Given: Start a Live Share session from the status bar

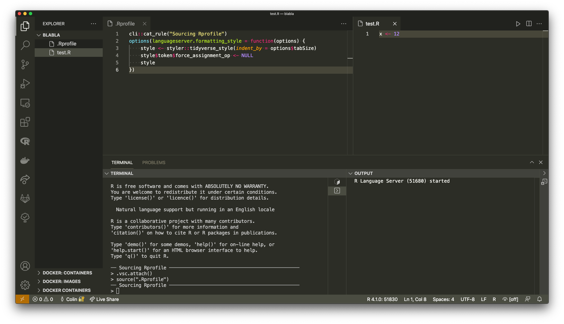Looking at the screenshot, I should coord(104,299).
